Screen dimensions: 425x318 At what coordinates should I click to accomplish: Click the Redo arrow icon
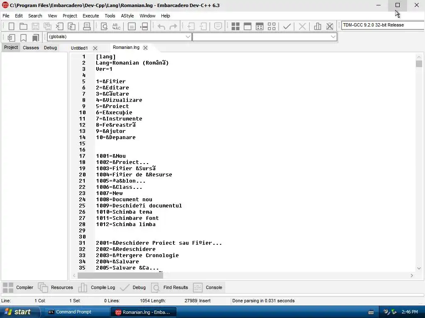click(x=173, y=26)
